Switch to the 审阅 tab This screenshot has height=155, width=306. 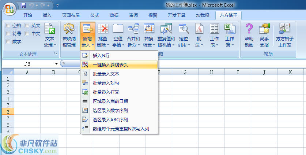point(133,15)
